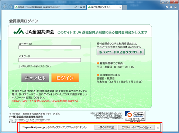Open the browser home page icon

point(167,7)
